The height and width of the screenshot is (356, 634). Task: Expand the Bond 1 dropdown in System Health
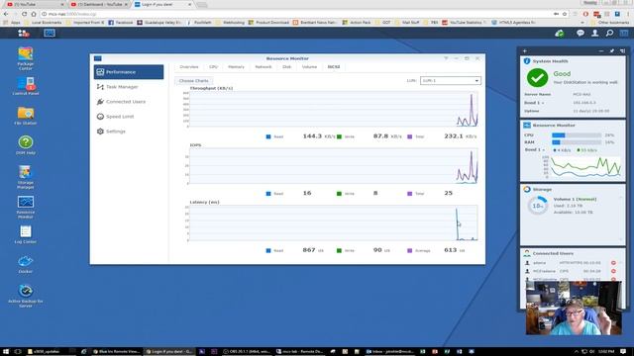[x=534, y=103]
